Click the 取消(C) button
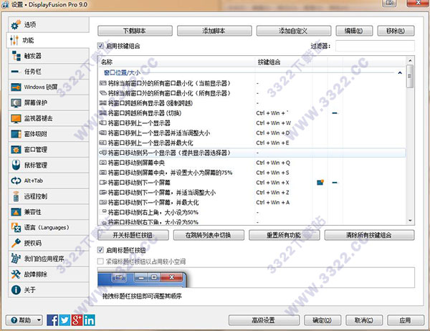Viewport: 430px width, 331px height. pyautogui.click(x=364, y=320)
